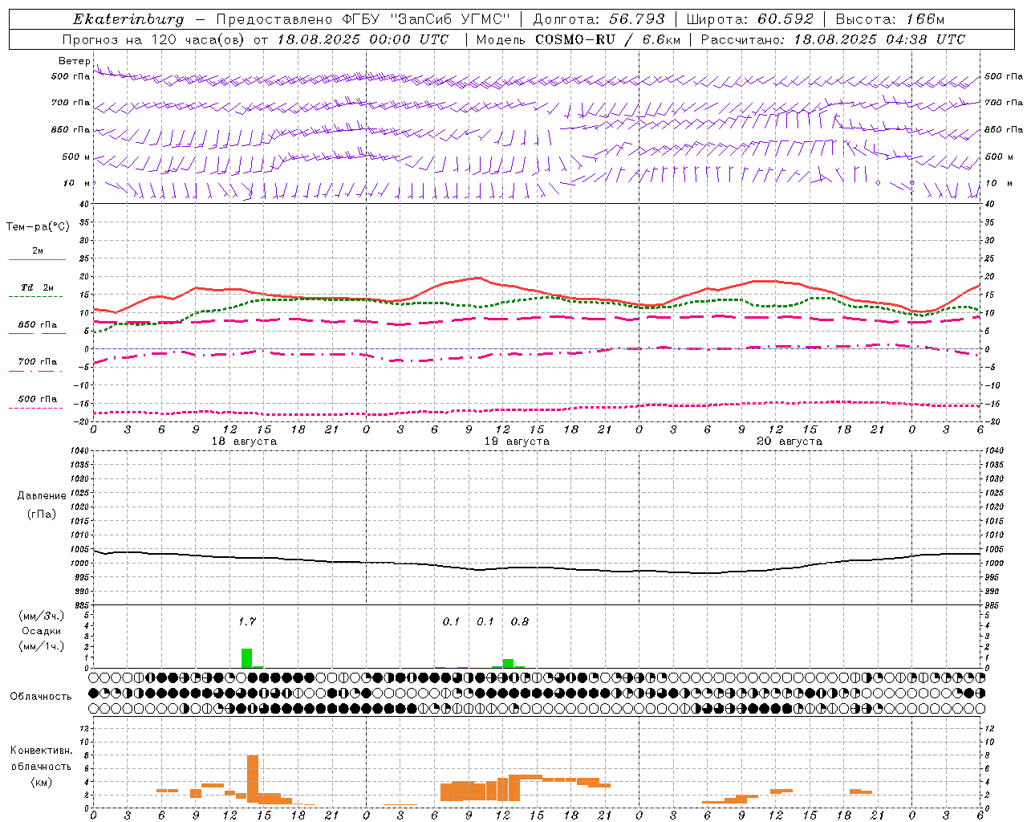1027x822 pixels.
Task: Click the Тем-ра(°C) axis title
Action: [38, 227]
